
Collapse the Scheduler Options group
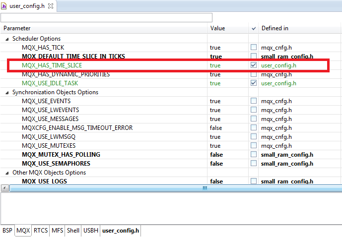point(7,39)
